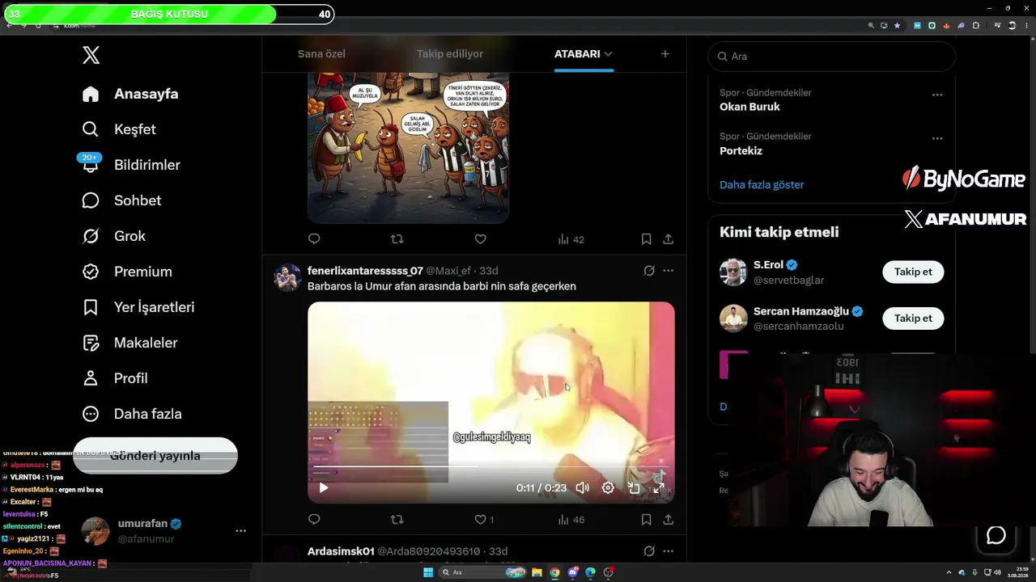Open File Explorer from the taskbar
Screen dimensions: 1036x582
pyautogui.click(x=536, y=572)
